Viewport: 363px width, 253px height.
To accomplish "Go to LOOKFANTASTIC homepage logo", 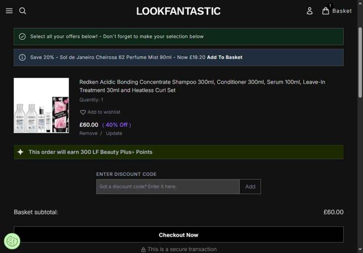I will tap(179, 11).
